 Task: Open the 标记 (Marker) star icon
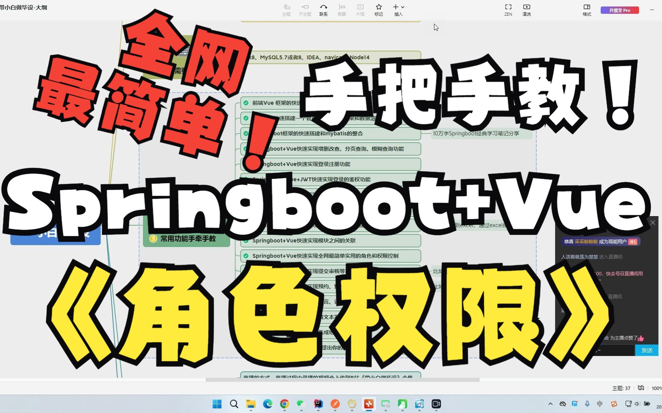coord(379,10)
